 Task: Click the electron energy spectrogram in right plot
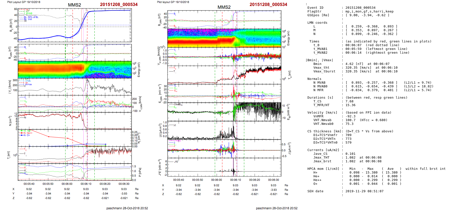pyautogui.click(x=224, y=38)
